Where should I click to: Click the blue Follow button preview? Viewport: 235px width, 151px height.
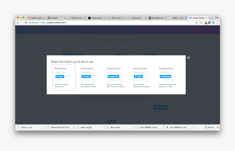(86, 77)
